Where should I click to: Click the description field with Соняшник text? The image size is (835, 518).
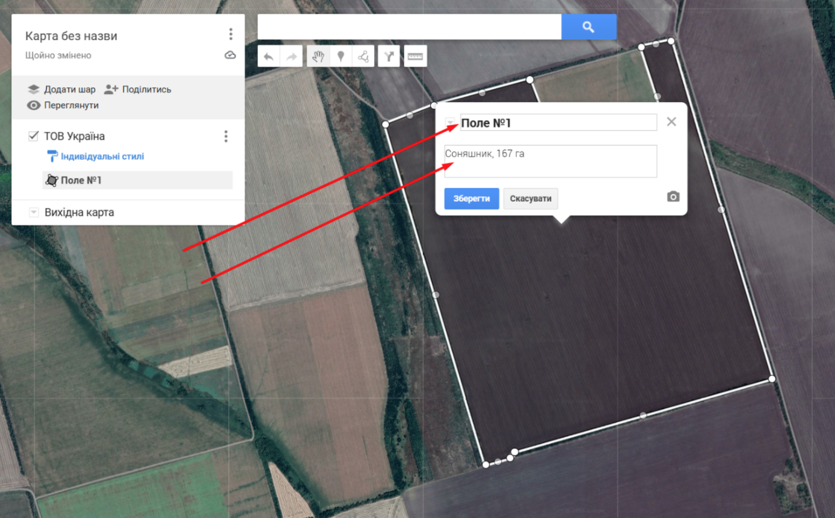tap(550, 161)
